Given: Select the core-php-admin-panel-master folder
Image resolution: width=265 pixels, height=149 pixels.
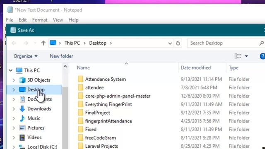Looking at the screenshot, I should 118,96.
